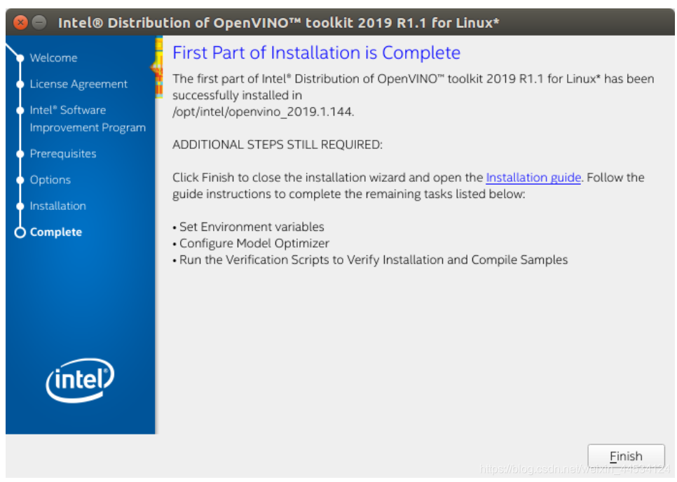Click 'Configure Model Optimizer' bullet
Viewport: 677px width, 482px height.
point(251,243)
